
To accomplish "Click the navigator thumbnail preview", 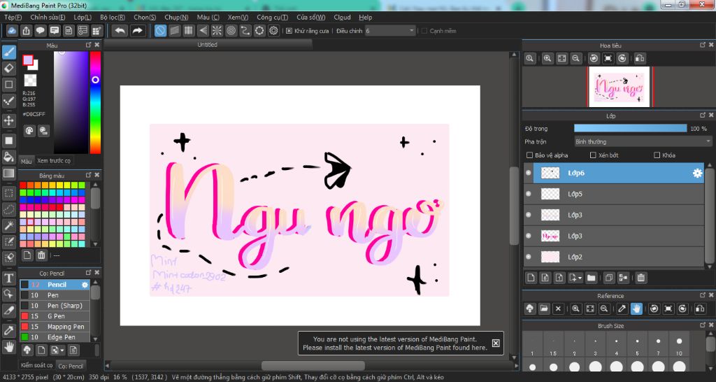I will point(620,87).
